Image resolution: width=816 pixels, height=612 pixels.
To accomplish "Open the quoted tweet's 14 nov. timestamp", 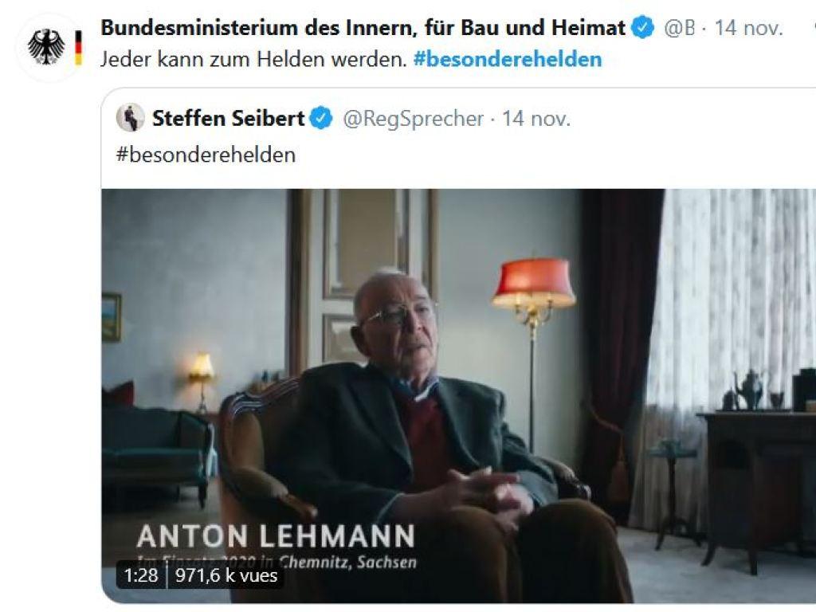I will click(x=536, y=119).
